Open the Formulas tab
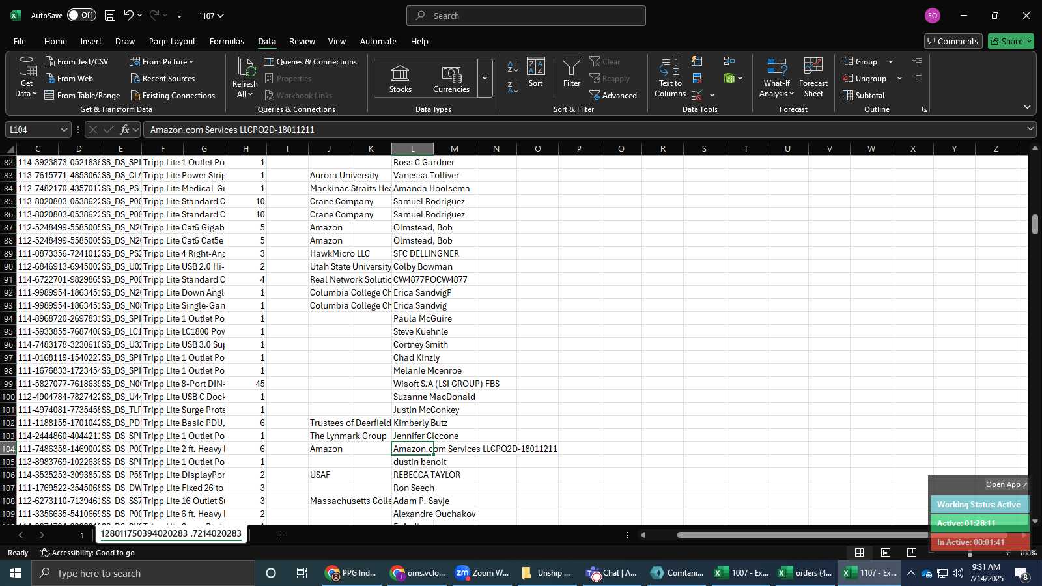This screenshot has width=1042, height=586. 227,41
